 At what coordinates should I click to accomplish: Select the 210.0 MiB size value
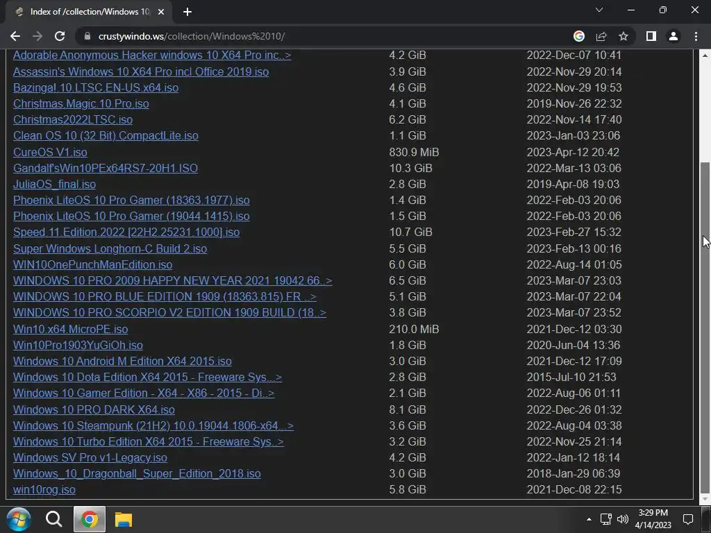point(414,329)
